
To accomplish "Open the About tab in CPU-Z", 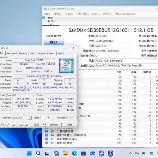I will tap(61, 53).
